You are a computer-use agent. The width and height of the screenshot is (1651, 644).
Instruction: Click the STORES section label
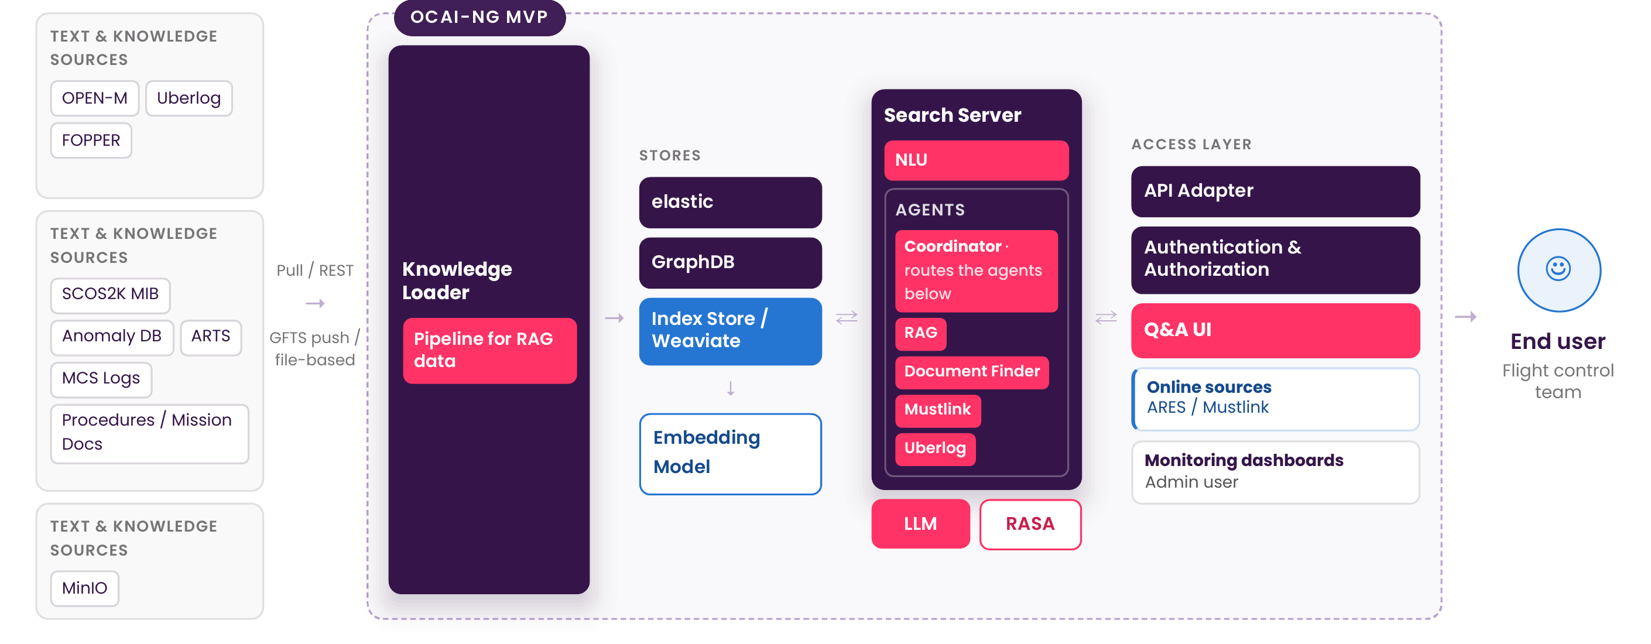tap(669, 156)
